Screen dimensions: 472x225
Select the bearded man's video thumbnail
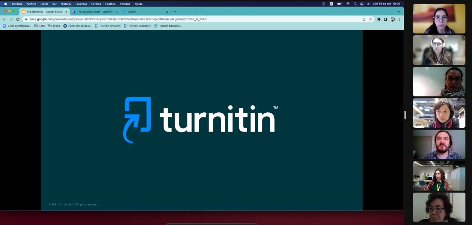pyautogui.click(x=439, y=144)
